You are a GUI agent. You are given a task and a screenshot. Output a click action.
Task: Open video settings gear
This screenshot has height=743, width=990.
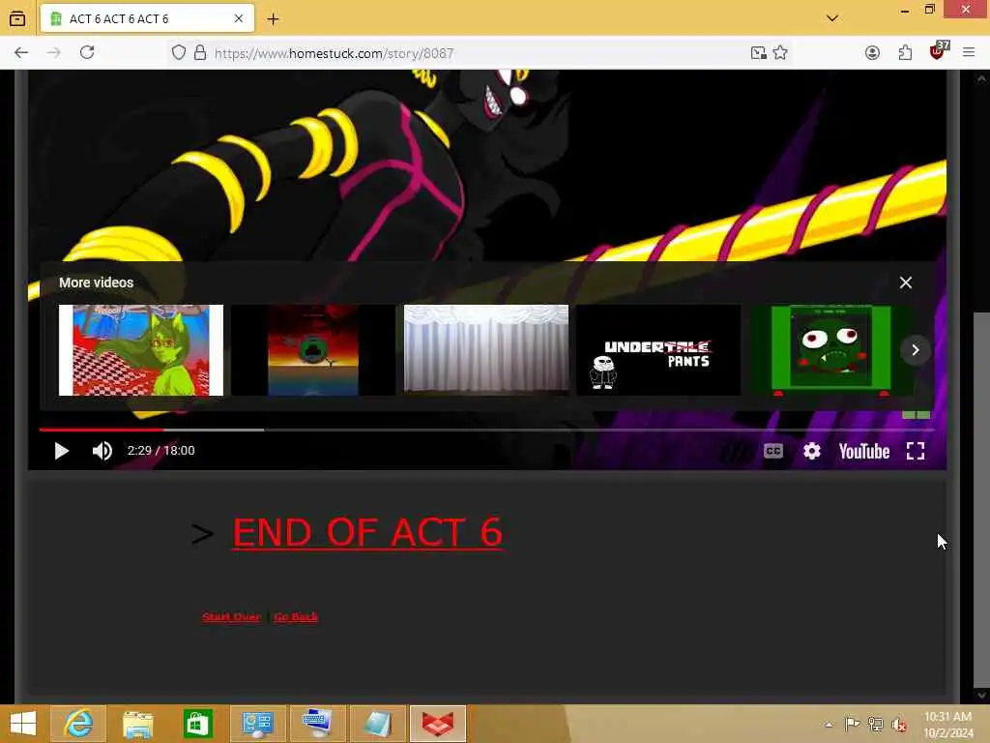click(x=812, y=451)
